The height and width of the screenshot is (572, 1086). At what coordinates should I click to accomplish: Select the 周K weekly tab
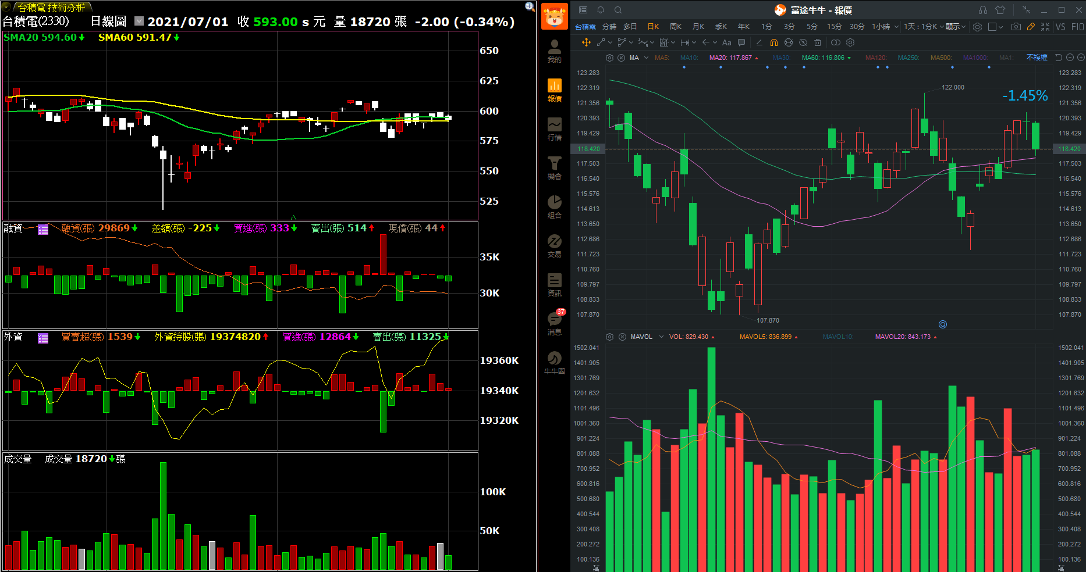[x=675, y=27]
